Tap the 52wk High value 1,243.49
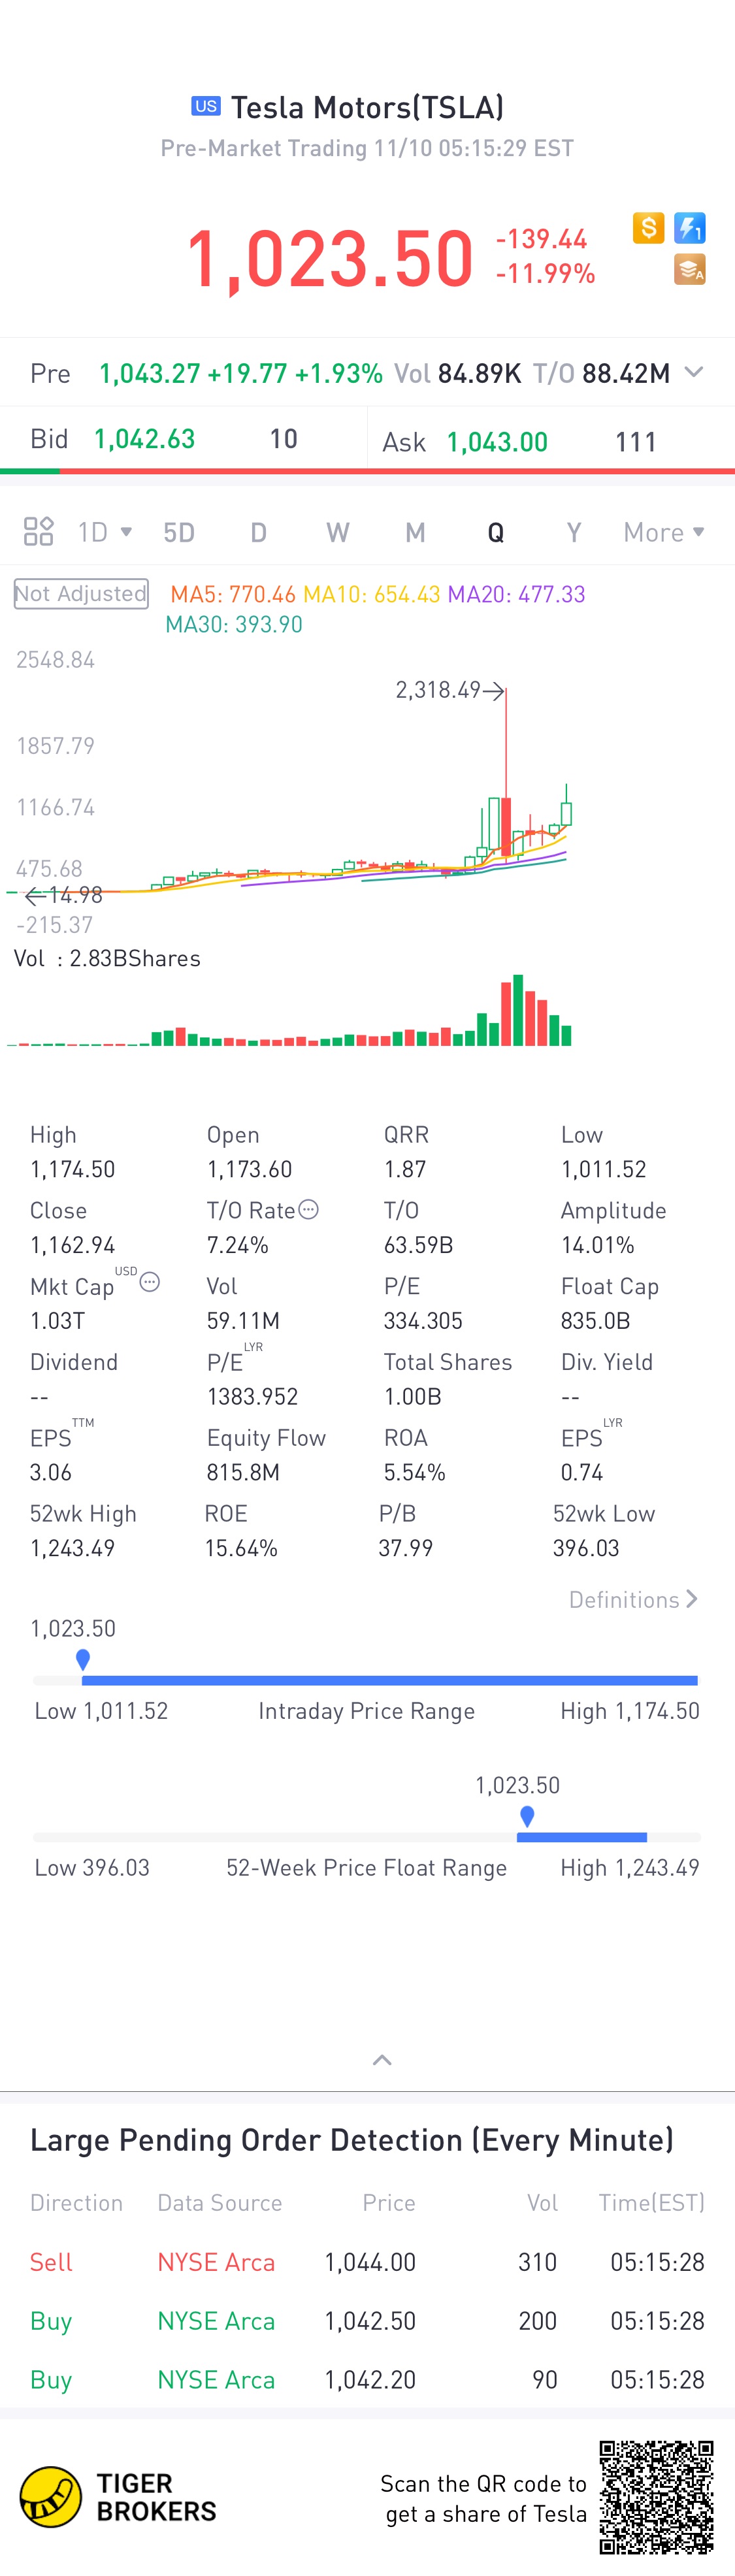This screenshot has width=735, height=2576. tap(72, 1548)
